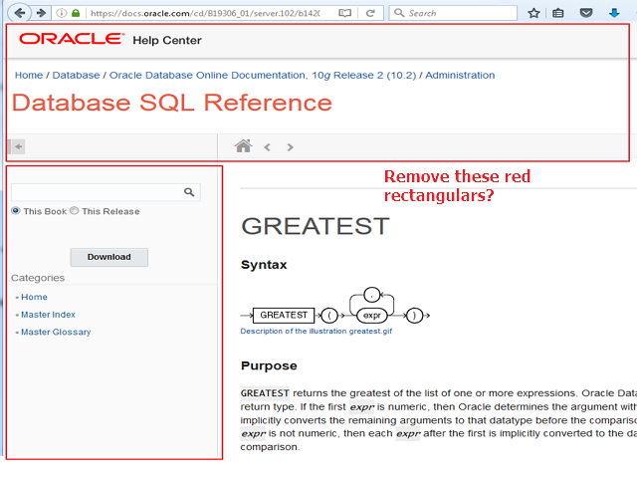Click the browser forward arrow button
This screenshot has height=478, width=637.
pyautogui.click(x=41, y=13)
